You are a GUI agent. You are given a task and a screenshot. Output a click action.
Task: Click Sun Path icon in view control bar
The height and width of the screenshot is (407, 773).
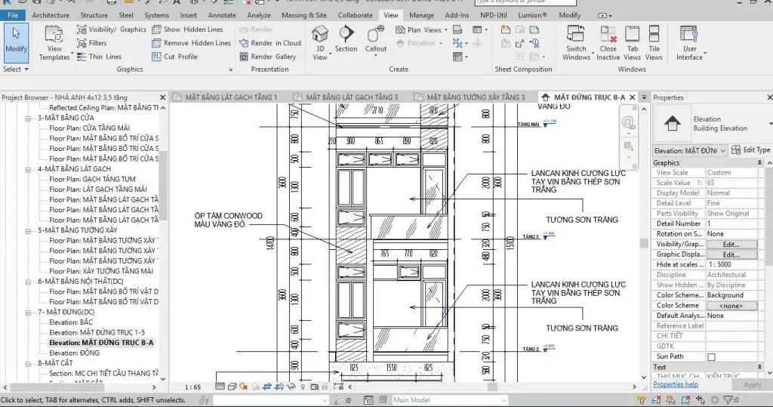click(x=243, y=387)
